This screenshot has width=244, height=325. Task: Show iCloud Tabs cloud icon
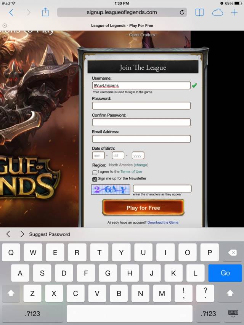coord(218,13)
